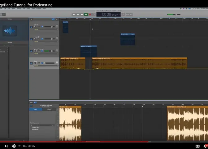Solo the Outro VO track
208x149 pixels.
[37, 39]
